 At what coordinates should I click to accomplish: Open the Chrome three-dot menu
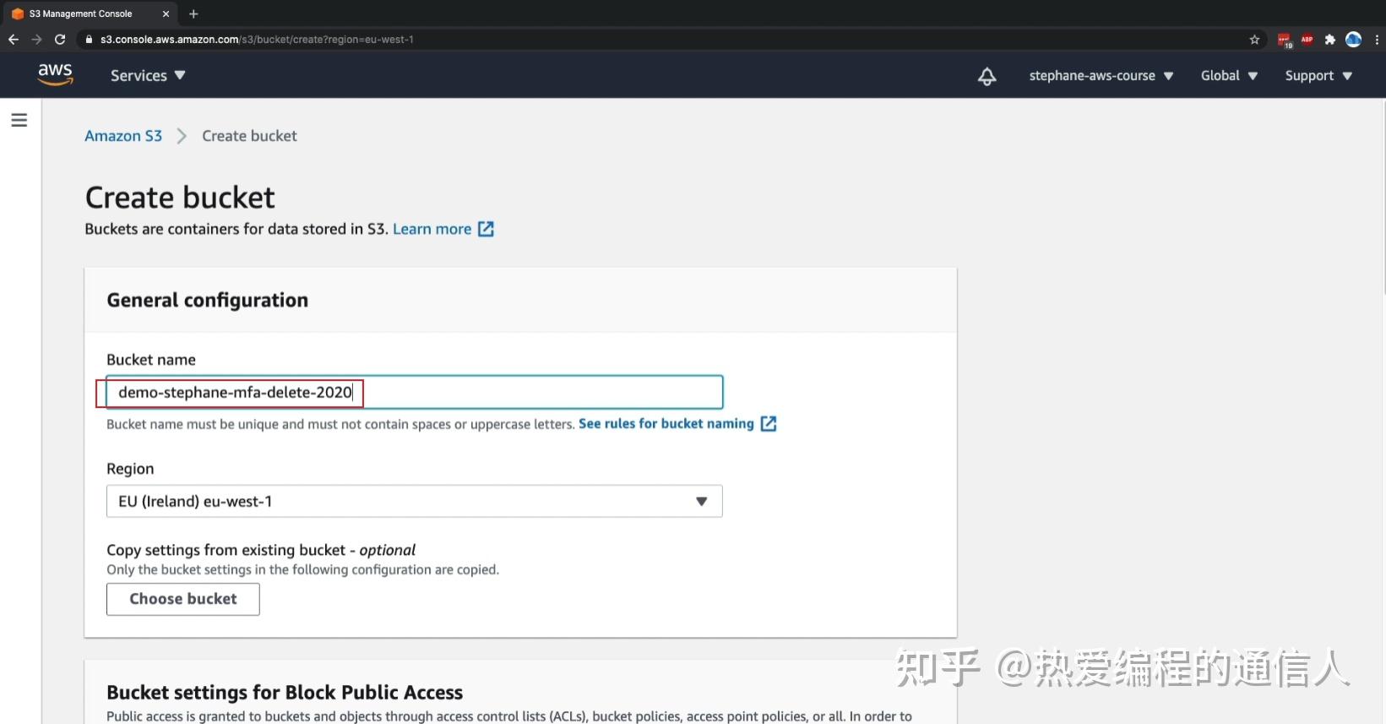click(1377, 39)
